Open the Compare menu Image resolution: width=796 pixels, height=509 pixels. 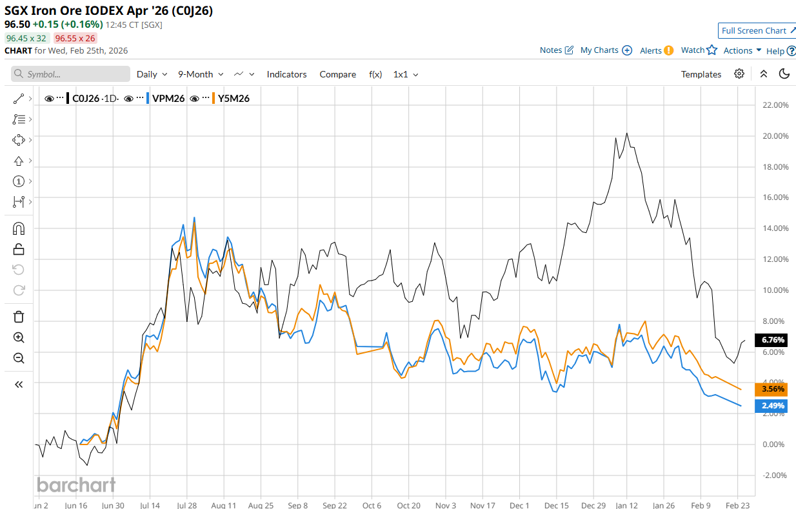coord(337,74)
